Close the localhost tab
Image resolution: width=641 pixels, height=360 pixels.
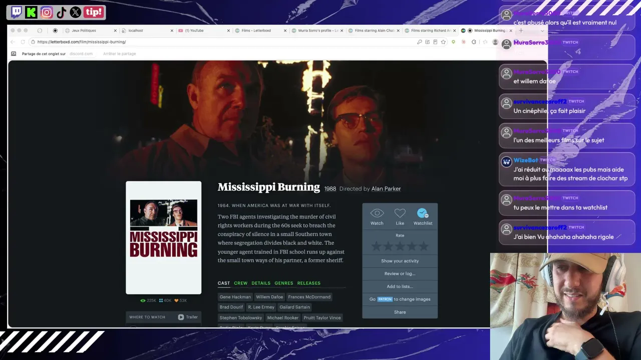pos(172,30)
